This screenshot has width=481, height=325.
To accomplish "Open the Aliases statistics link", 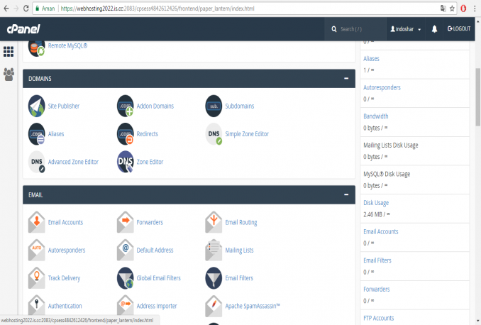I will click(371, 59).
